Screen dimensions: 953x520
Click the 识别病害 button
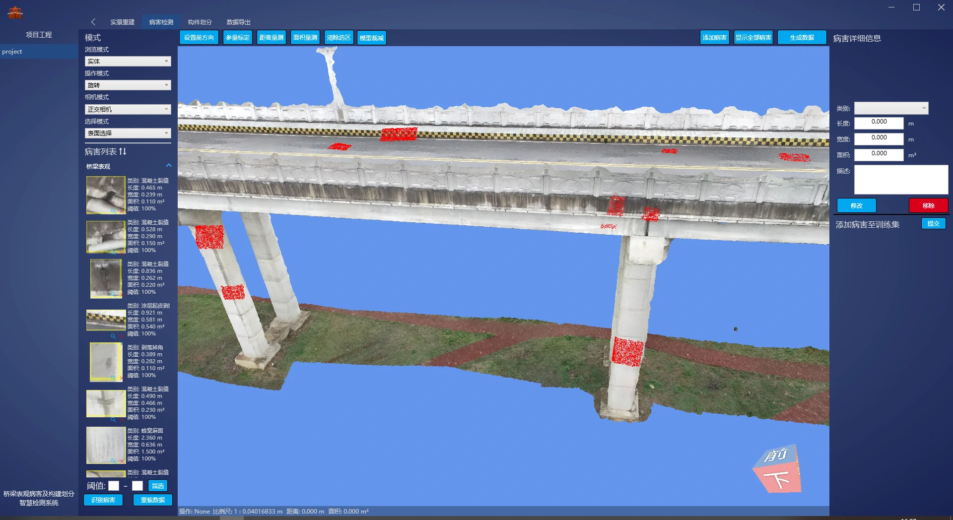[103, 500]
